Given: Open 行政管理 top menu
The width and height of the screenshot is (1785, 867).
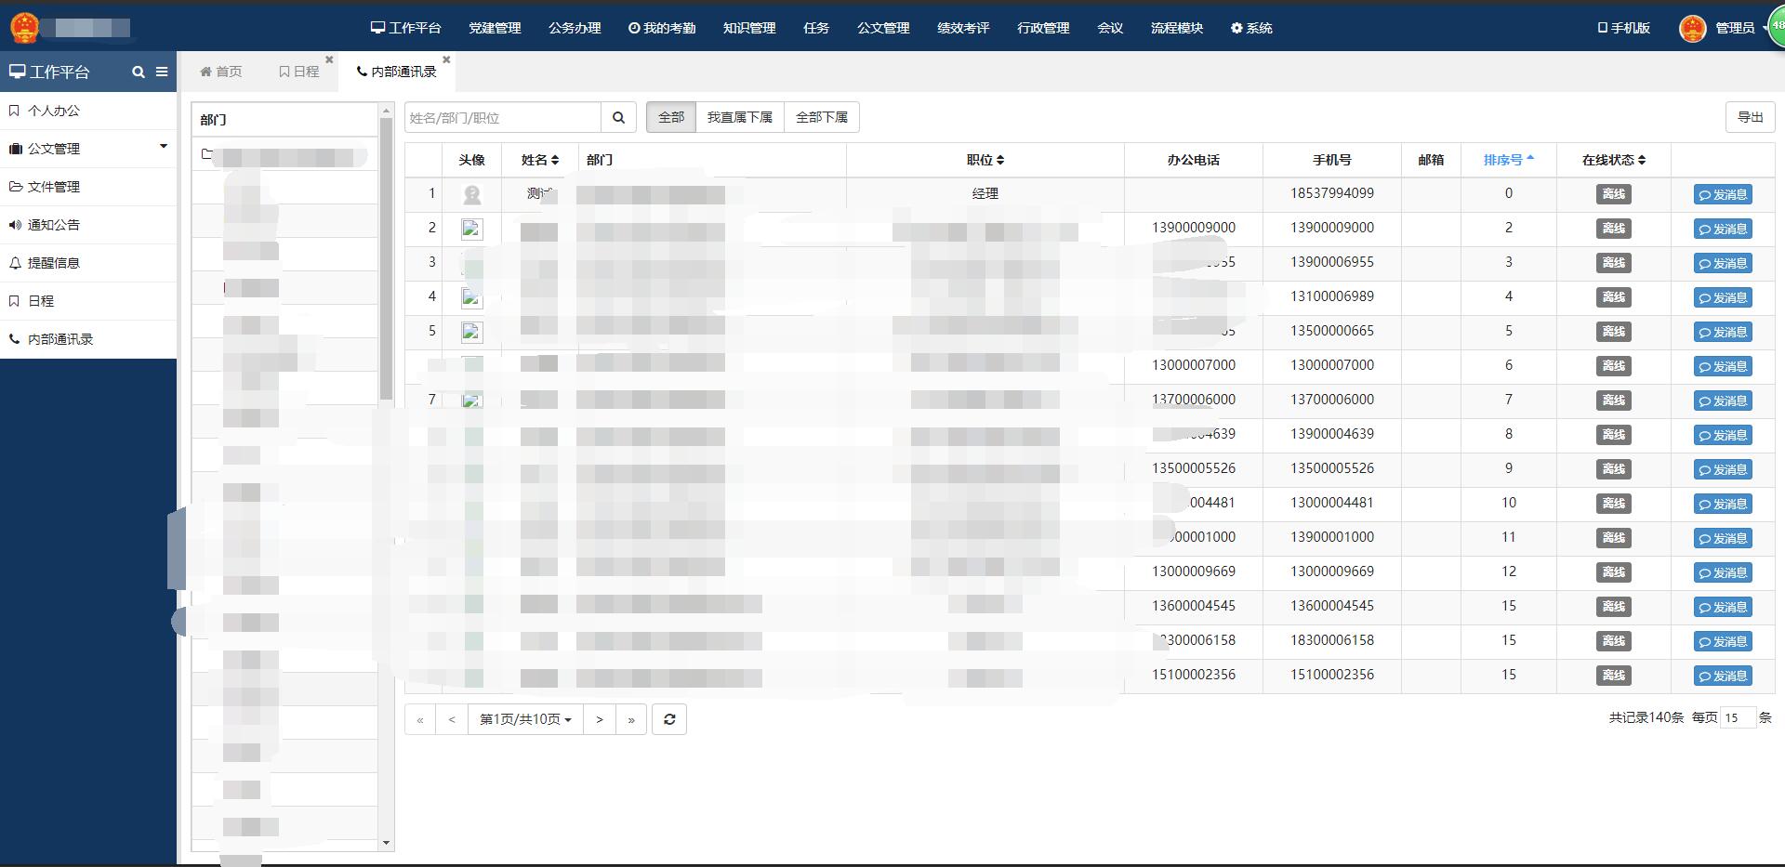Looking at the screenshot, I should tap(1043, 28).
